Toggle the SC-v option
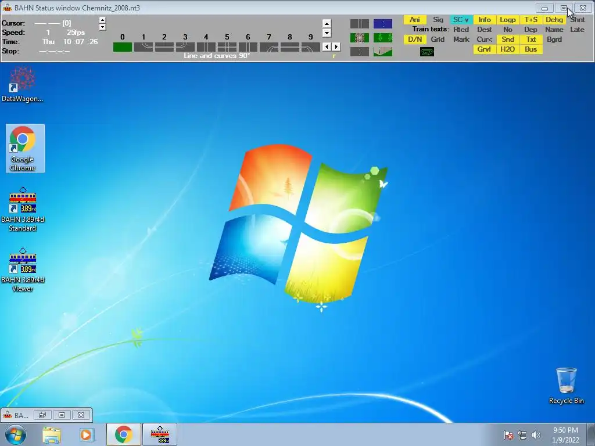The width and height of the screenshot is (595, 446). [461, 20]
